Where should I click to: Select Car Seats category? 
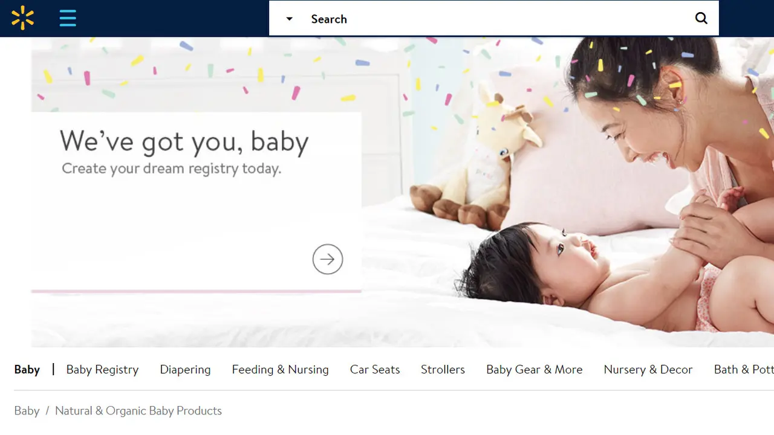click(x=375, y=370)
